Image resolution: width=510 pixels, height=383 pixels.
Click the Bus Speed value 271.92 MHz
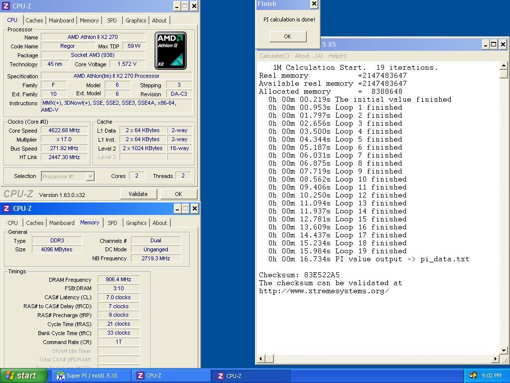click(x=64, y=148)
